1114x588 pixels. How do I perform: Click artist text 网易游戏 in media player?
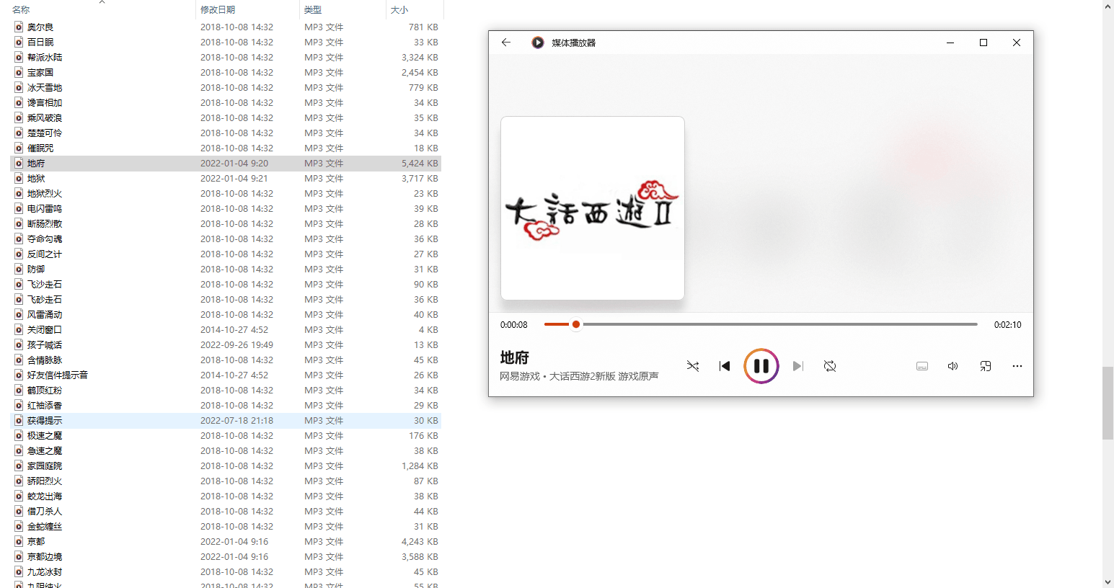[x=519, y=376]
